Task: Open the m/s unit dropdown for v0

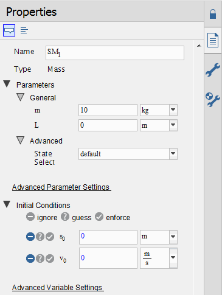Action: click(173, 258)
